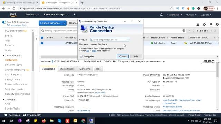Screen dimensions: 221x124
Task: Click Help in Remote Desktop dialog
Action: [x=136, y=56]
